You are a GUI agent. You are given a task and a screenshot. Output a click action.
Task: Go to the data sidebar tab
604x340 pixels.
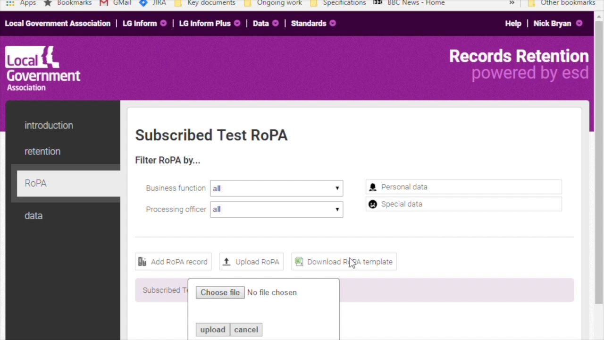click(34, 215)
